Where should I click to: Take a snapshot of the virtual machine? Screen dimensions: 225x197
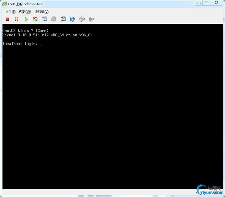[44, 19]
